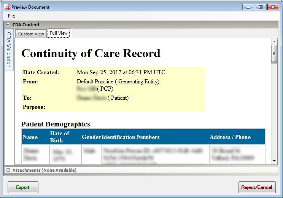Click the date 'Mon Sep 25, 2017 at 06:31 PM UTC'
This screenshot has height=198, width=283.
coord(121,72)
